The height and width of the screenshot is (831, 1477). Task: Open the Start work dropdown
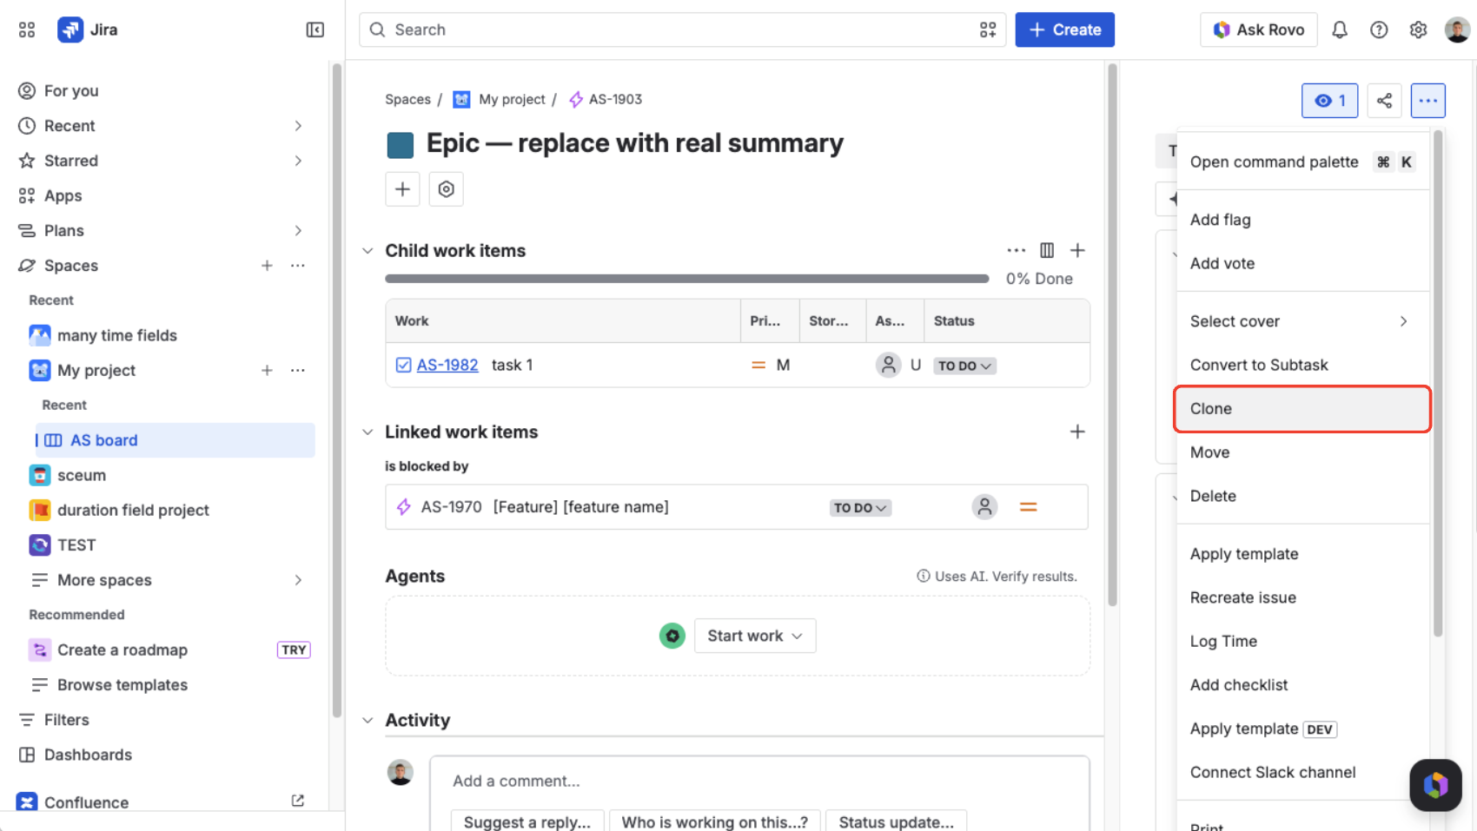pyautogui.click(x=755, y=636)
